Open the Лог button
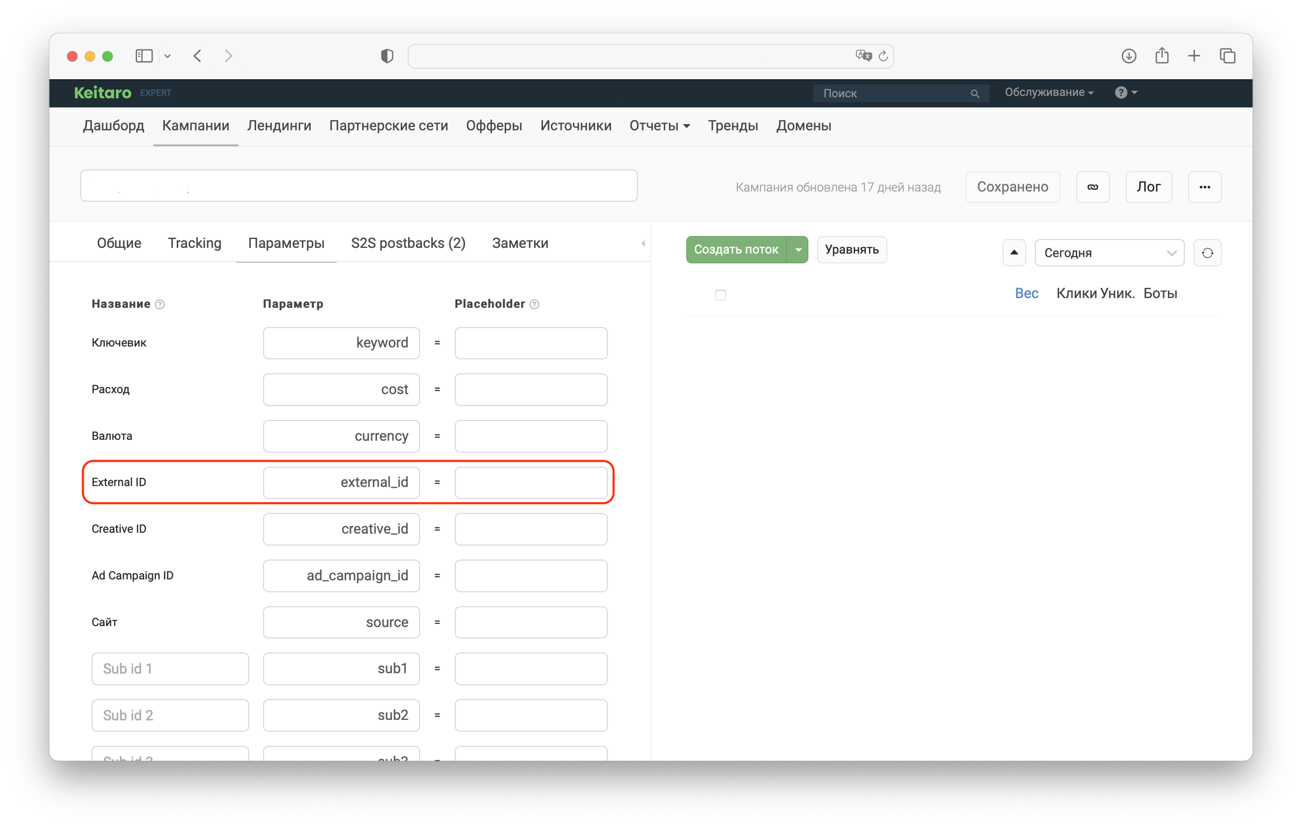 click(1148, 187)
